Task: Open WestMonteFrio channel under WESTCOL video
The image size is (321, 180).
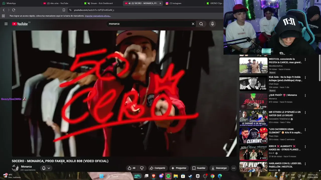Action: [x=276, y=66]
